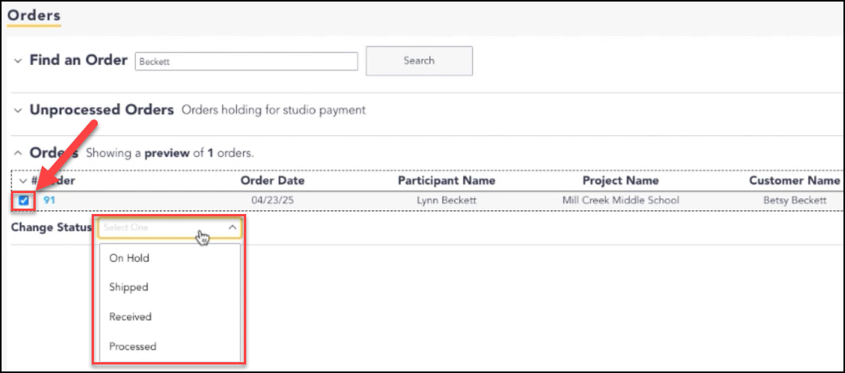The image size is (845, 373).
Task: Sort by the Participant Name column header
Action: (447, 181)
